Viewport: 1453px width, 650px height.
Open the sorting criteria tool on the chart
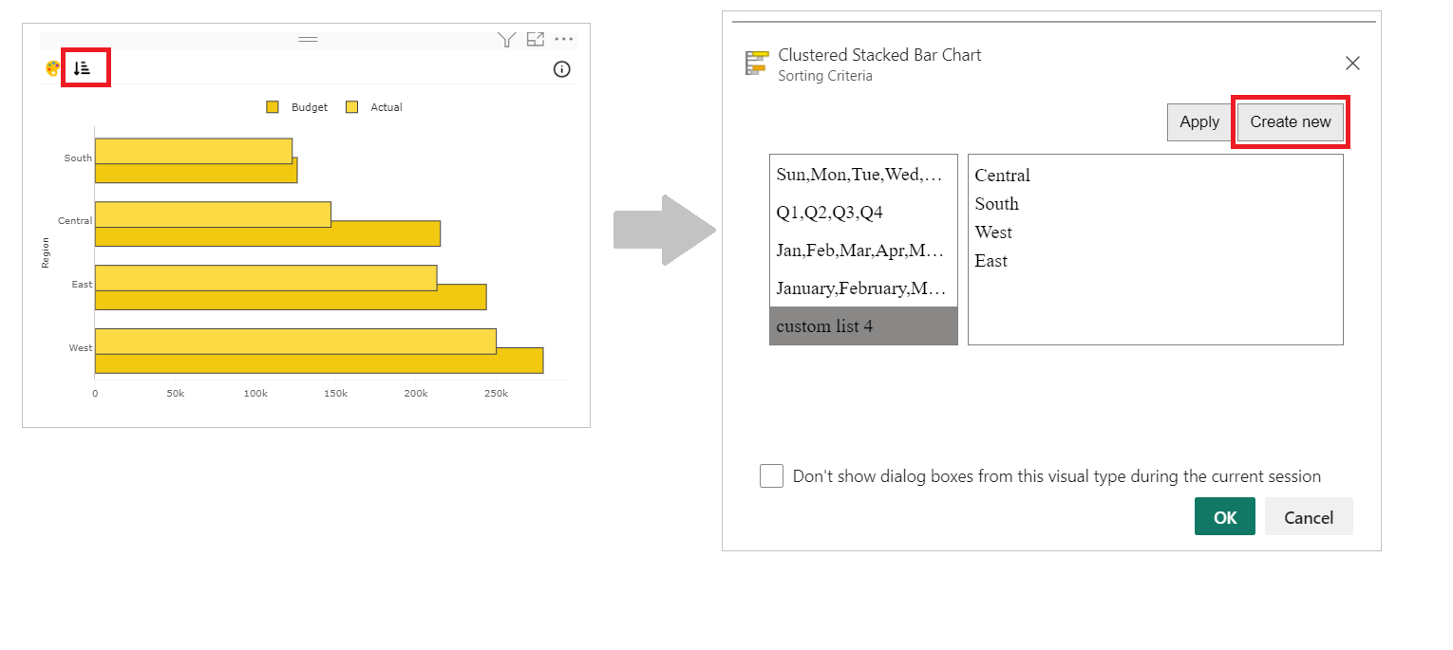(85, 67)
